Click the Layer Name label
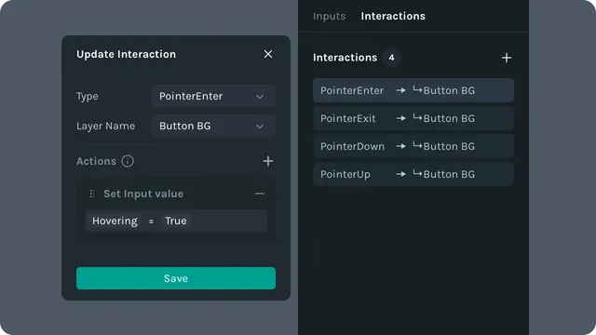596x335 pixels. click(x=105, y=127)
